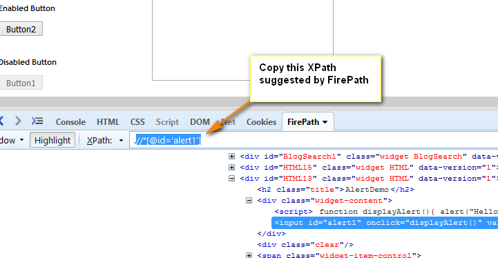Expand the HTML15 div node
Viewport: 498px width, 258px height.
(x=232, y=167)
